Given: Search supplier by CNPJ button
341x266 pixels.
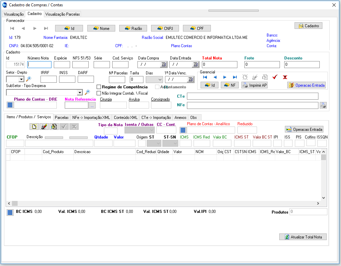Looking at the screenshot, I should click(165, 29).
